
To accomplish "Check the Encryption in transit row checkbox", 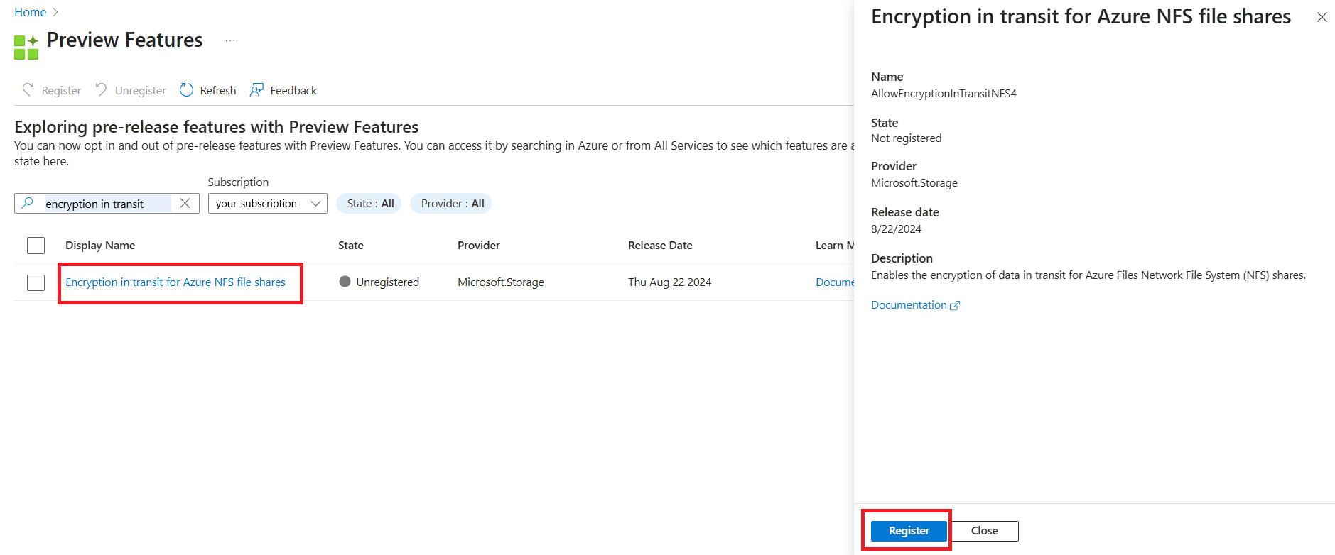I will 36,282.
